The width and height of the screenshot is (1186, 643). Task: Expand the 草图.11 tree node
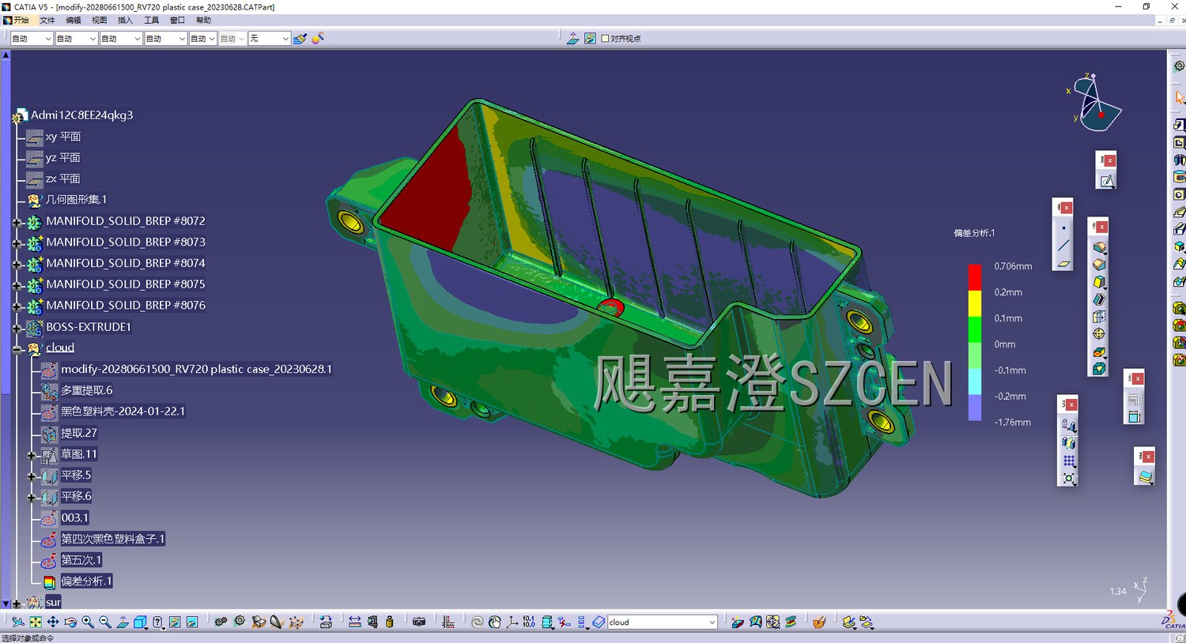[32, 454]
